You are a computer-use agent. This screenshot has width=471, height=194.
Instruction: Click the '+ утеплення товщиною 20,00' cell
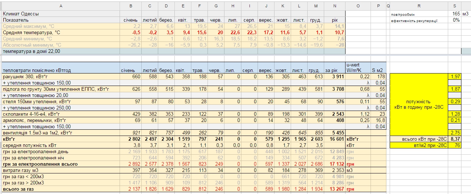(61, 95)
